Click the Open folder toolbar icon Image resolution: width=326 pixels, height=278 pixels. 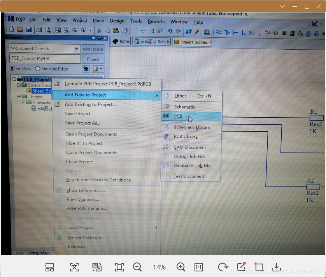[x=20, y=29]
